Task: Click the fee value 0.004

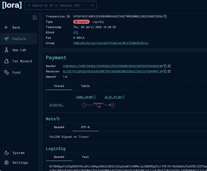Action: click(x=79, y=38)
